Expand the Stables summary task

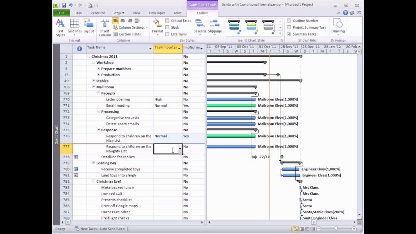click(94, 81)
